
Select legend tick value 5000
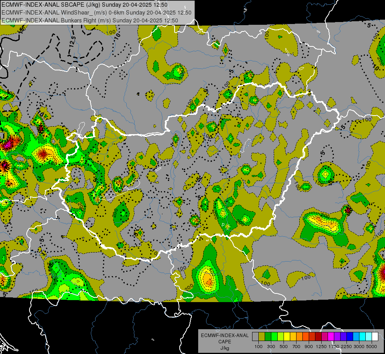click(x=372, y=347)
